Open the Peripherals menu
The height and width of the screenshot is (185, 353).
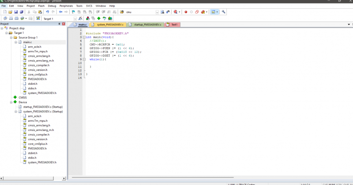click(x=66, y=6)
